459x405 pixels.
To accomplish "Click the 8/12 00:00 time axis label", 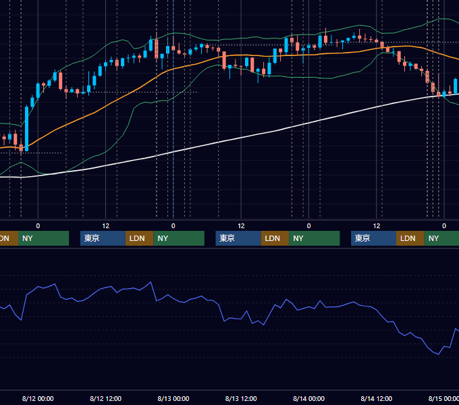I will [x=38, y=398].
